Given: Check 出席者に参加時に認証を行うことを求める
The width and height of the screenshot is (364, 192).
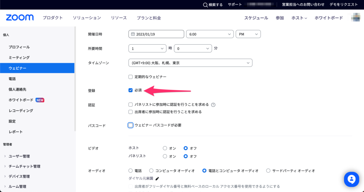Looking at the screenshot, I should pyautogui.click(x=130, y=112).
